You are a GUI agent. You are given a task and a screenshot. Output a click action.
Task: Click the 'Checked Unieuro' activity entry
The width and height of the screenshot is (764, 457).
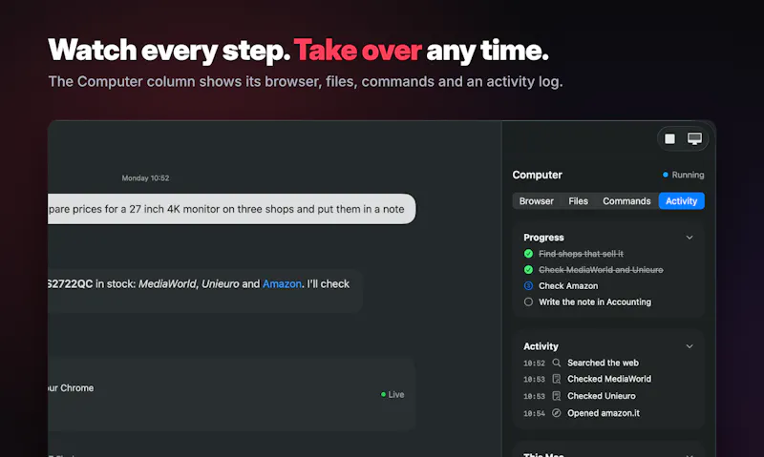point(602,396)
